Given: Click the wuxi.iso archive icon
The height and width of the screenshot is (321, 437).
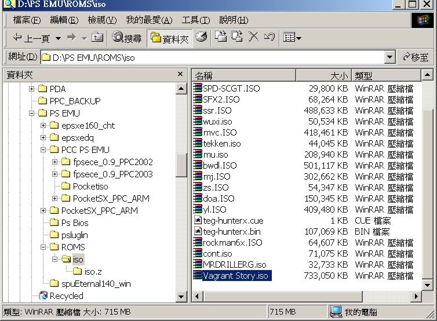Looking at the screenshot, I should click(198, 121).
